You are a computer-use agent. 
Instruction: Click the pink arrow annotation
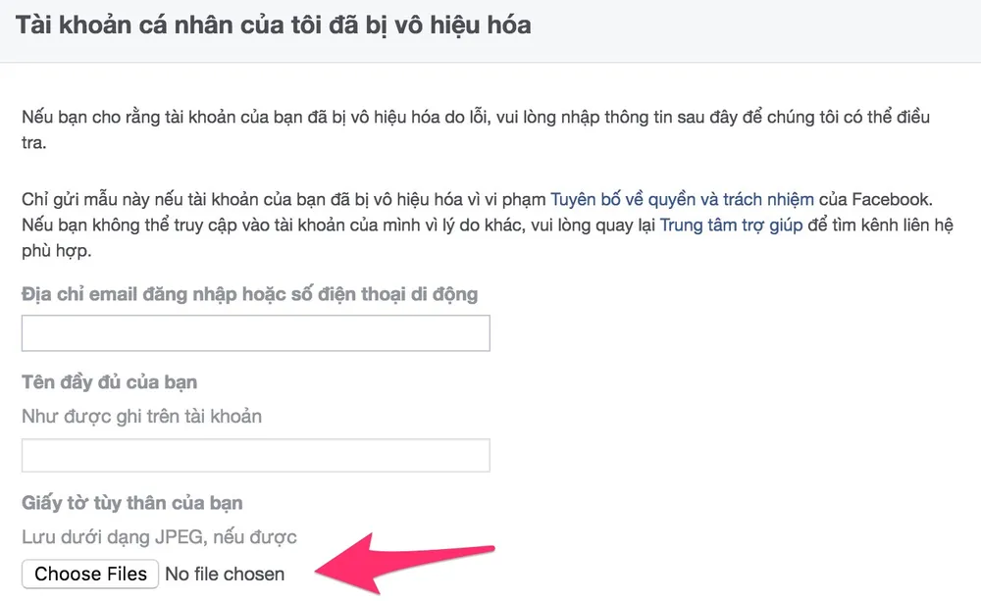[x=412, y=559]
